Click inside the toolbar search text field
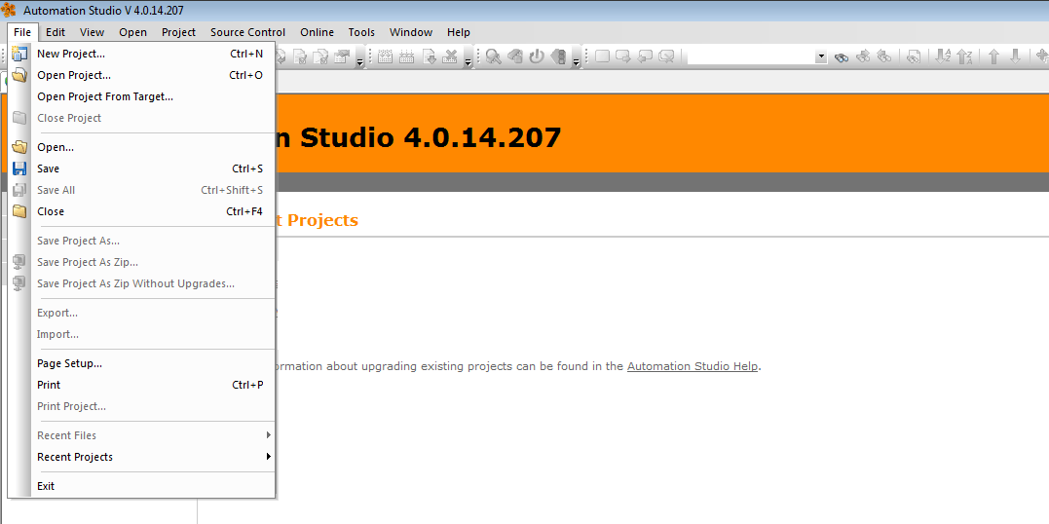 click(x=751, y=57)
